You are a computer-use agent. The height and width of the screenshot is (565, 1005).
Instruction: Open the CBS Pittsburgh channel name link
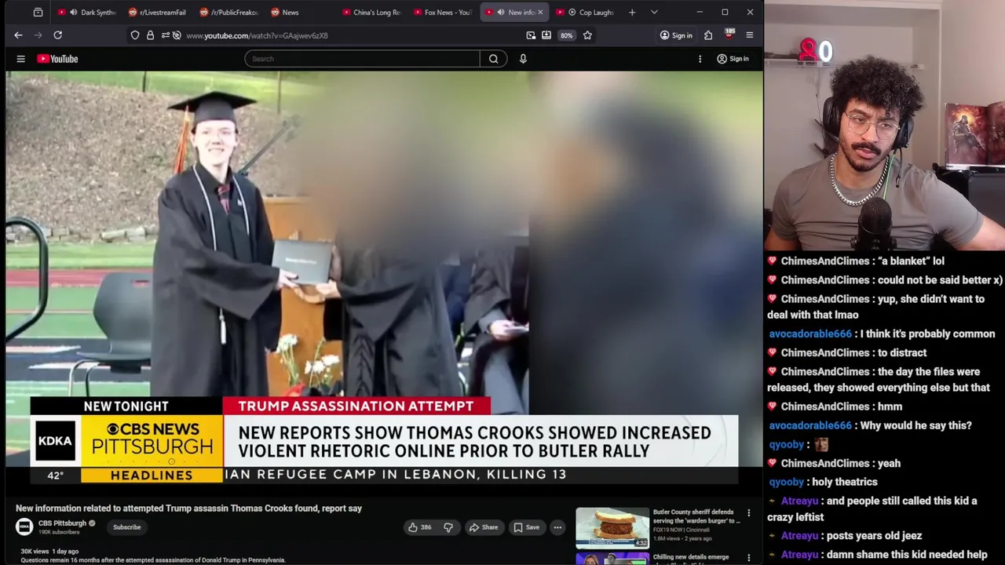point(62,523)
